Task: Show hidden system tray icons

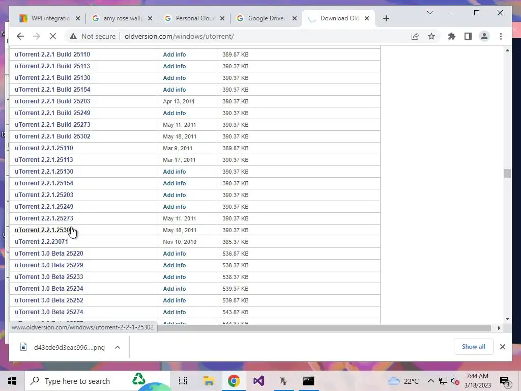Action: click(430, 381)
